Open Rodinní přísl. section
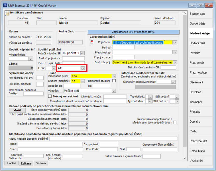The height and width of the screenshot is (171, 216). [201, 43]
